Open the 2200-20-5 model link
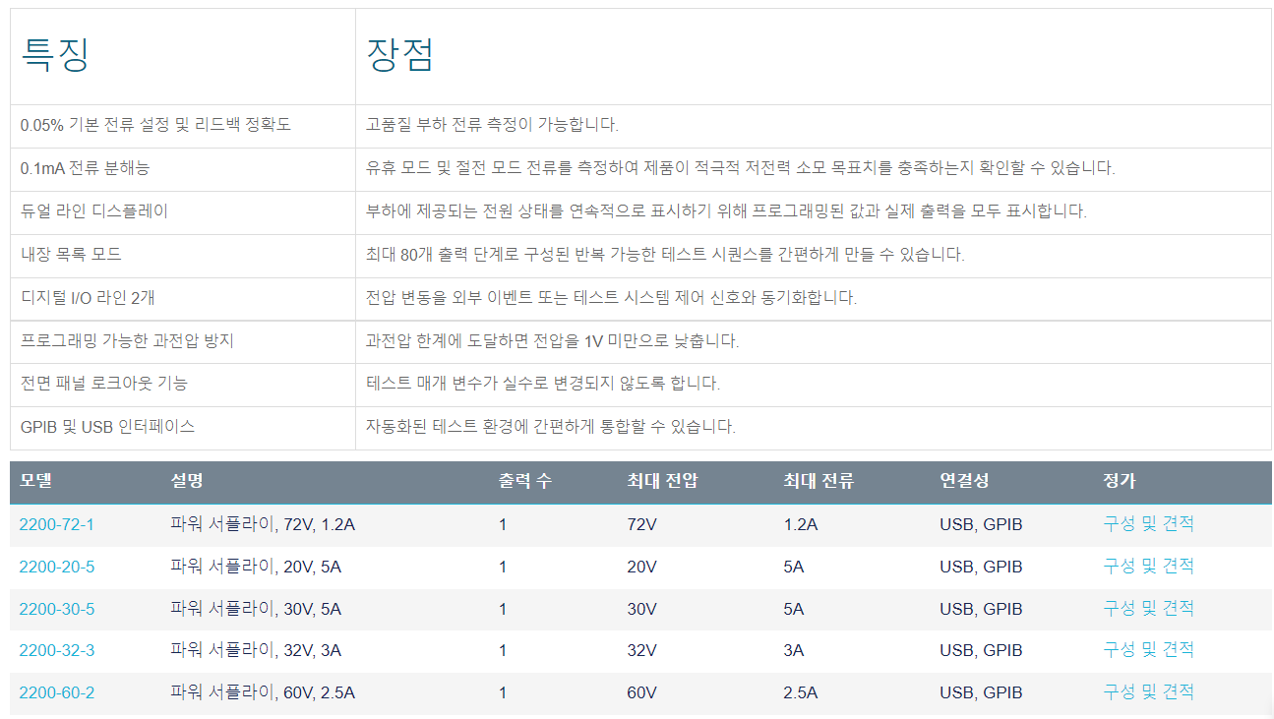The image size is (1274, 719). click(57, 567)
